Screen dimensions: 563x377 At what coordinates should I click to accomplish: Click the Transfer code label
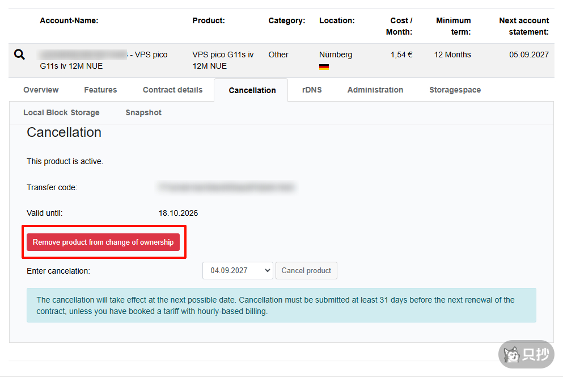pyautogui.click(x=52, y=187)
